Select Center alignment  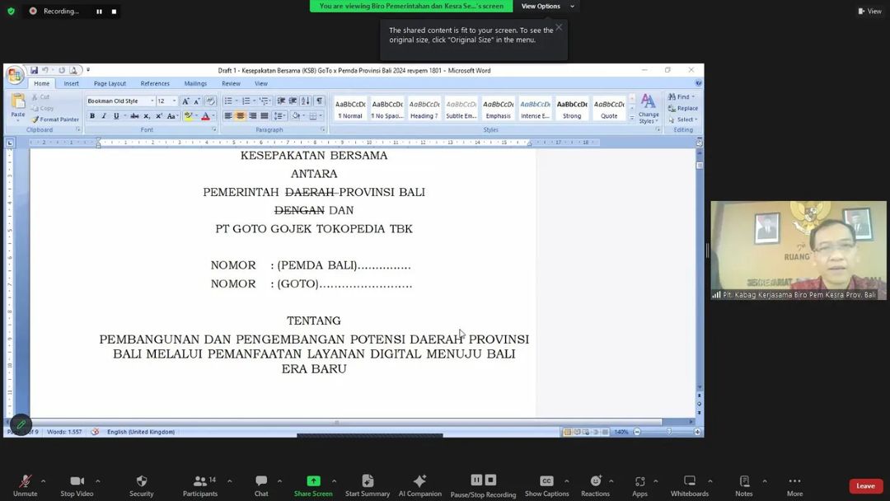click(240, 115)
